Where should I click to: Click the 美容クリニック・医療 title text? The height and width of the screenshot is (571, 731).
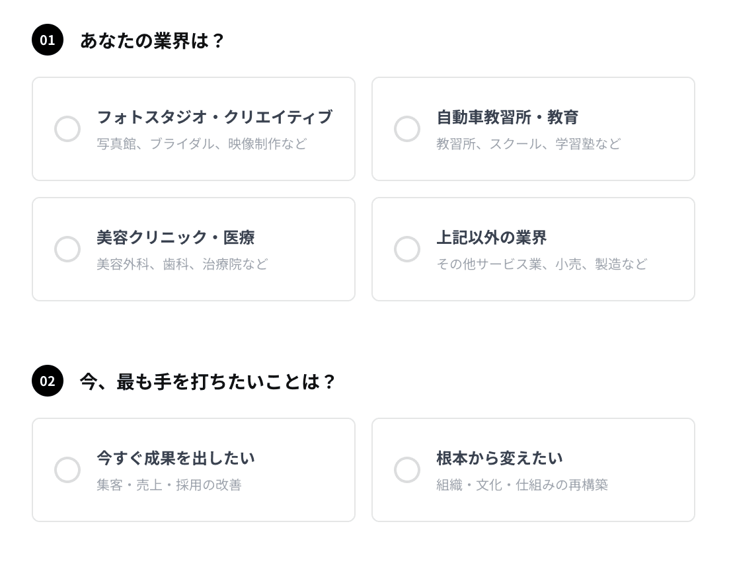(175, 237)
